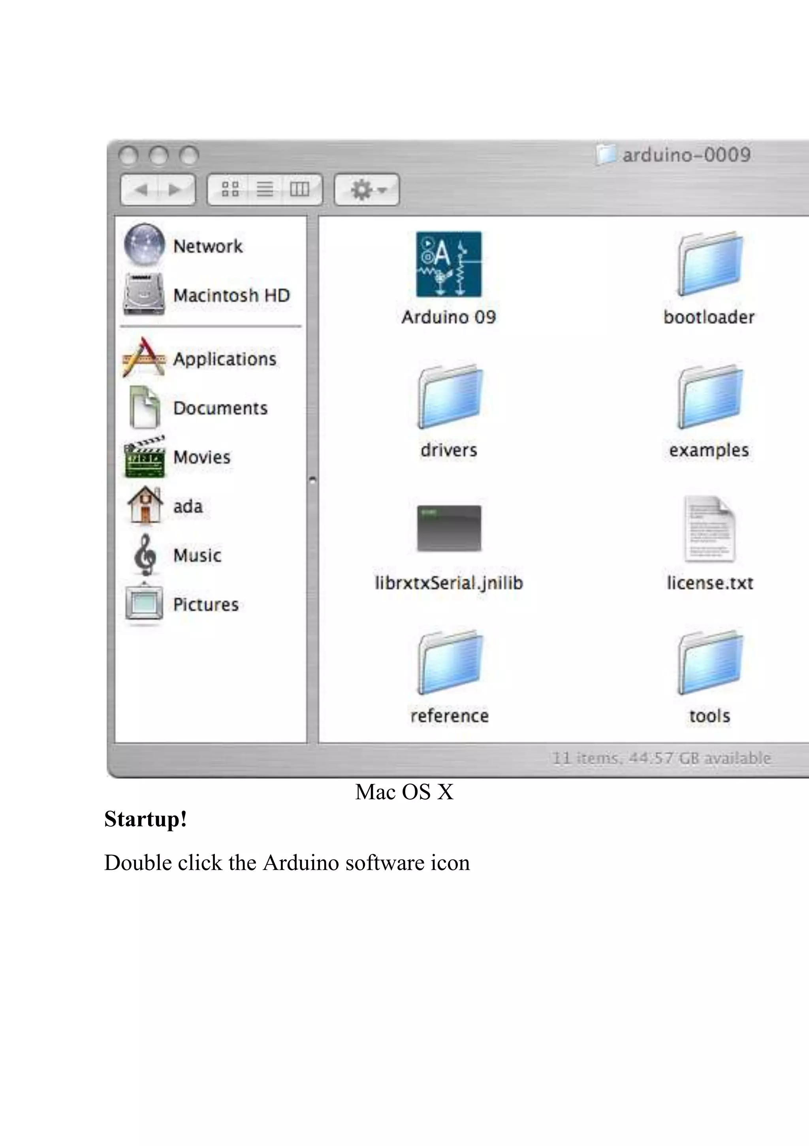Viewport: 809px width, 1146px height.
Task: Click the 'Music' sidebar label
Action: pyautogui.click(x=197, y=555)
